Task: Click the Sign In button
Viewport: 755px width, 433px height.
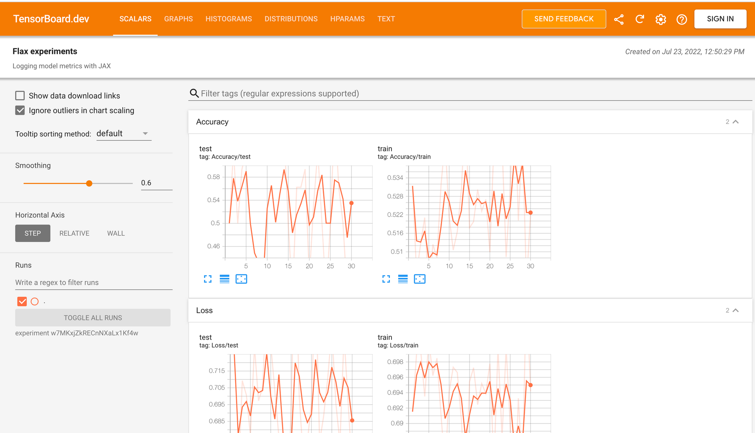Action: tap(720, 19)
